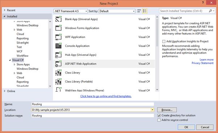Select the Test tree item
This screenshot has height=133, width=218.
(x=19, y=47)
